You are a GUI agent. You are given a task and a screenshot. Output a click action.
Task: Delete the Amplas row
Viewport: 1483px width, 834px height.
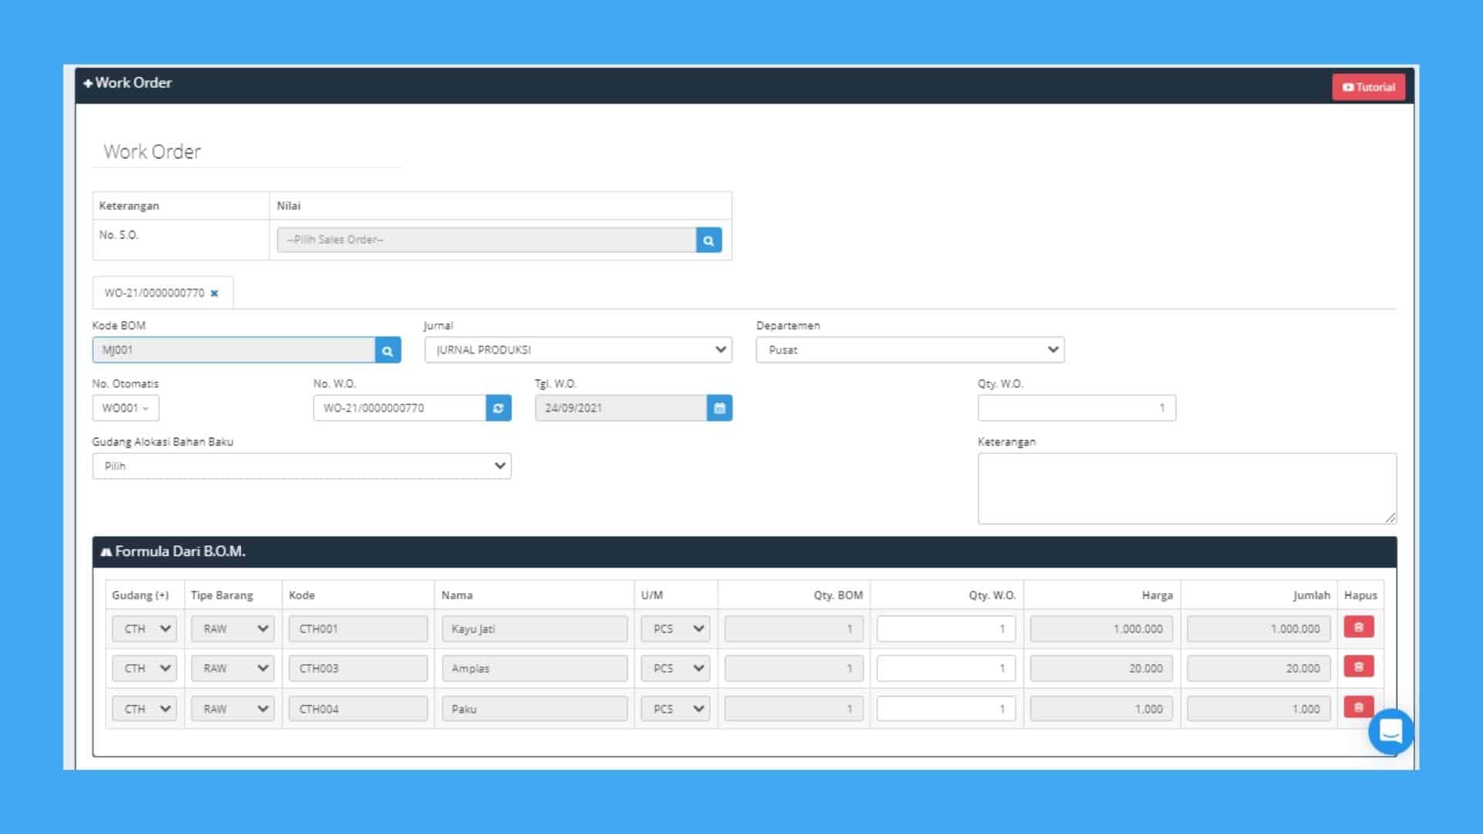click(x=1358, y=667)
